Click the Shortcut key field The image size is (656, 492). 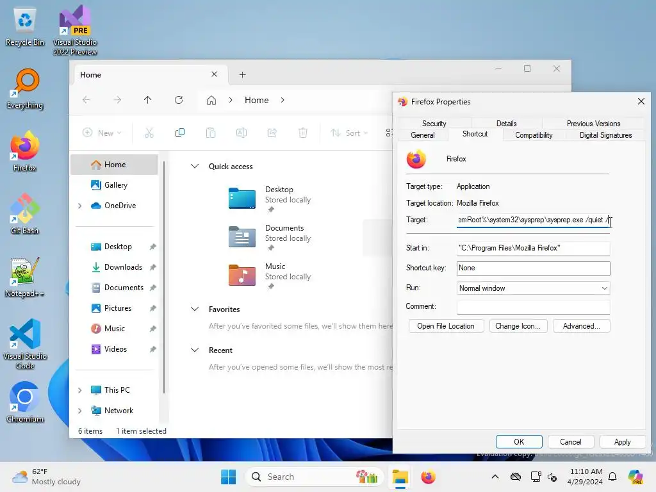pyautogui.click(x=534, y=268)
